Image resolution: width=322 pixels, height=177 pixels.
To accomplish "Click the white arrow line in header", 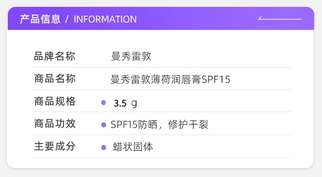I will click(279, 19).
